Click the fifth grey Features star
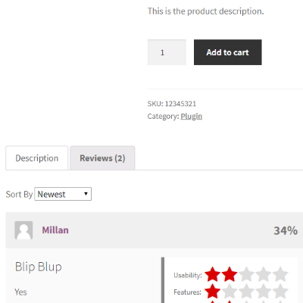Screen dimensions: 303x303 tap(280, 291)
